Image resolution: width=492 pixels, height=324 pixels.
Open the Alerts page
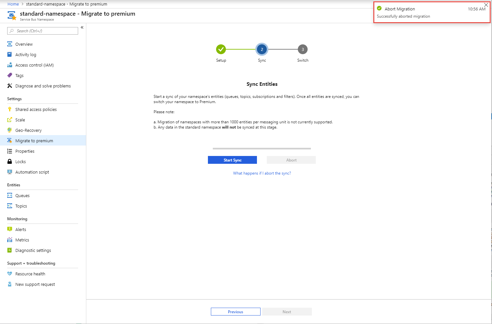pos(21,229)
